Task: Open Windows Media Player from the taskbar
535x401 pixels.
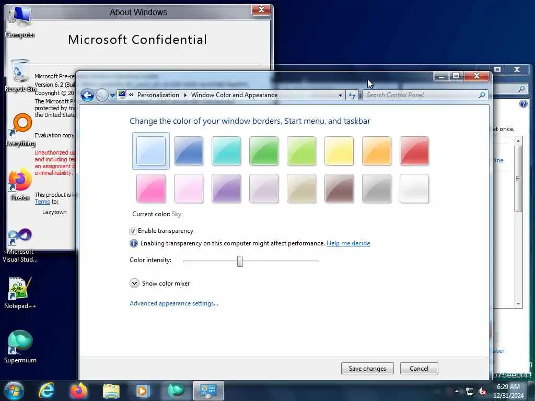Action: click(143, 391)
